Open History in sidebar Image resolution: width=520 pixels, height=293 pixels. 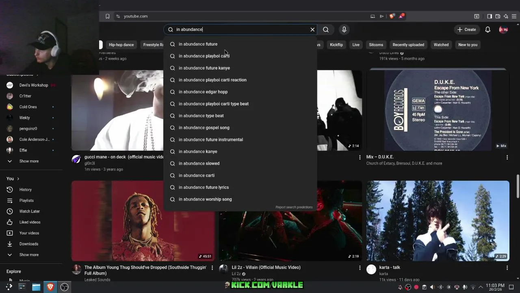31,190
